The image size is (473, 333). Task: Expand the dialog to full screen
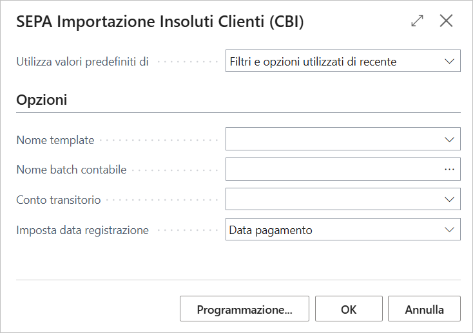[418, 21]
